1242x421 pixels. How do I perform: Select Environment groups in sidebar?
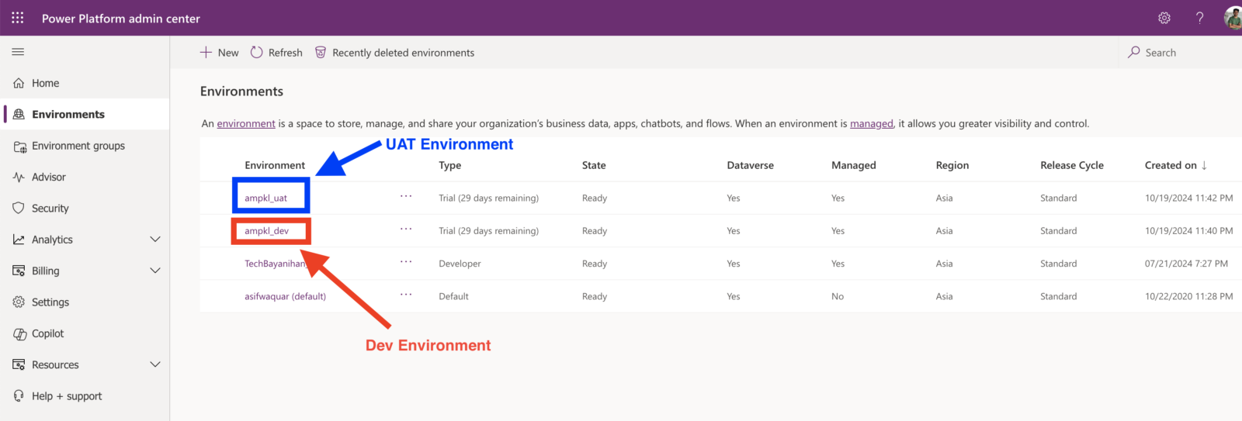[x=78, y=146]
